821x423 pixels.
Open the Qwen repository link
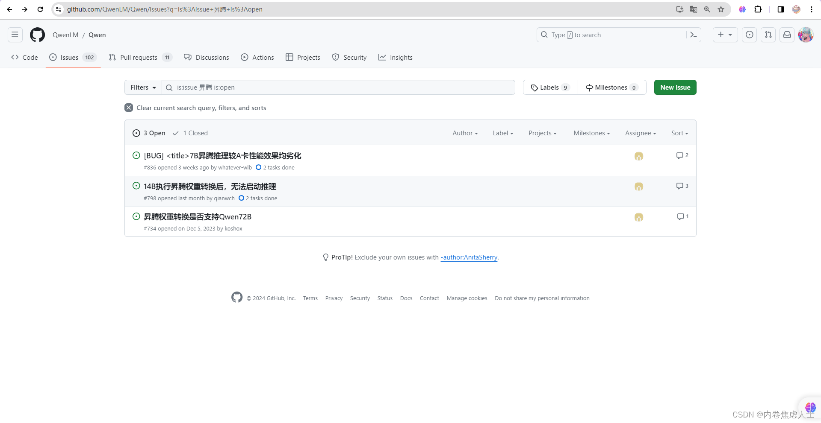(x=97, y=35)
